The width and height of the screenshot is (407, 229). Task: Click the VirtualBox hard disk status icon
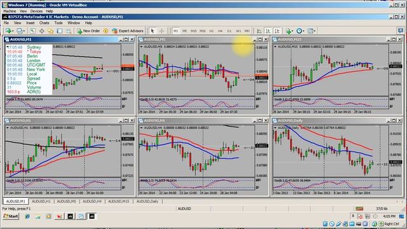pyautogui.click(x=325, y=224)
